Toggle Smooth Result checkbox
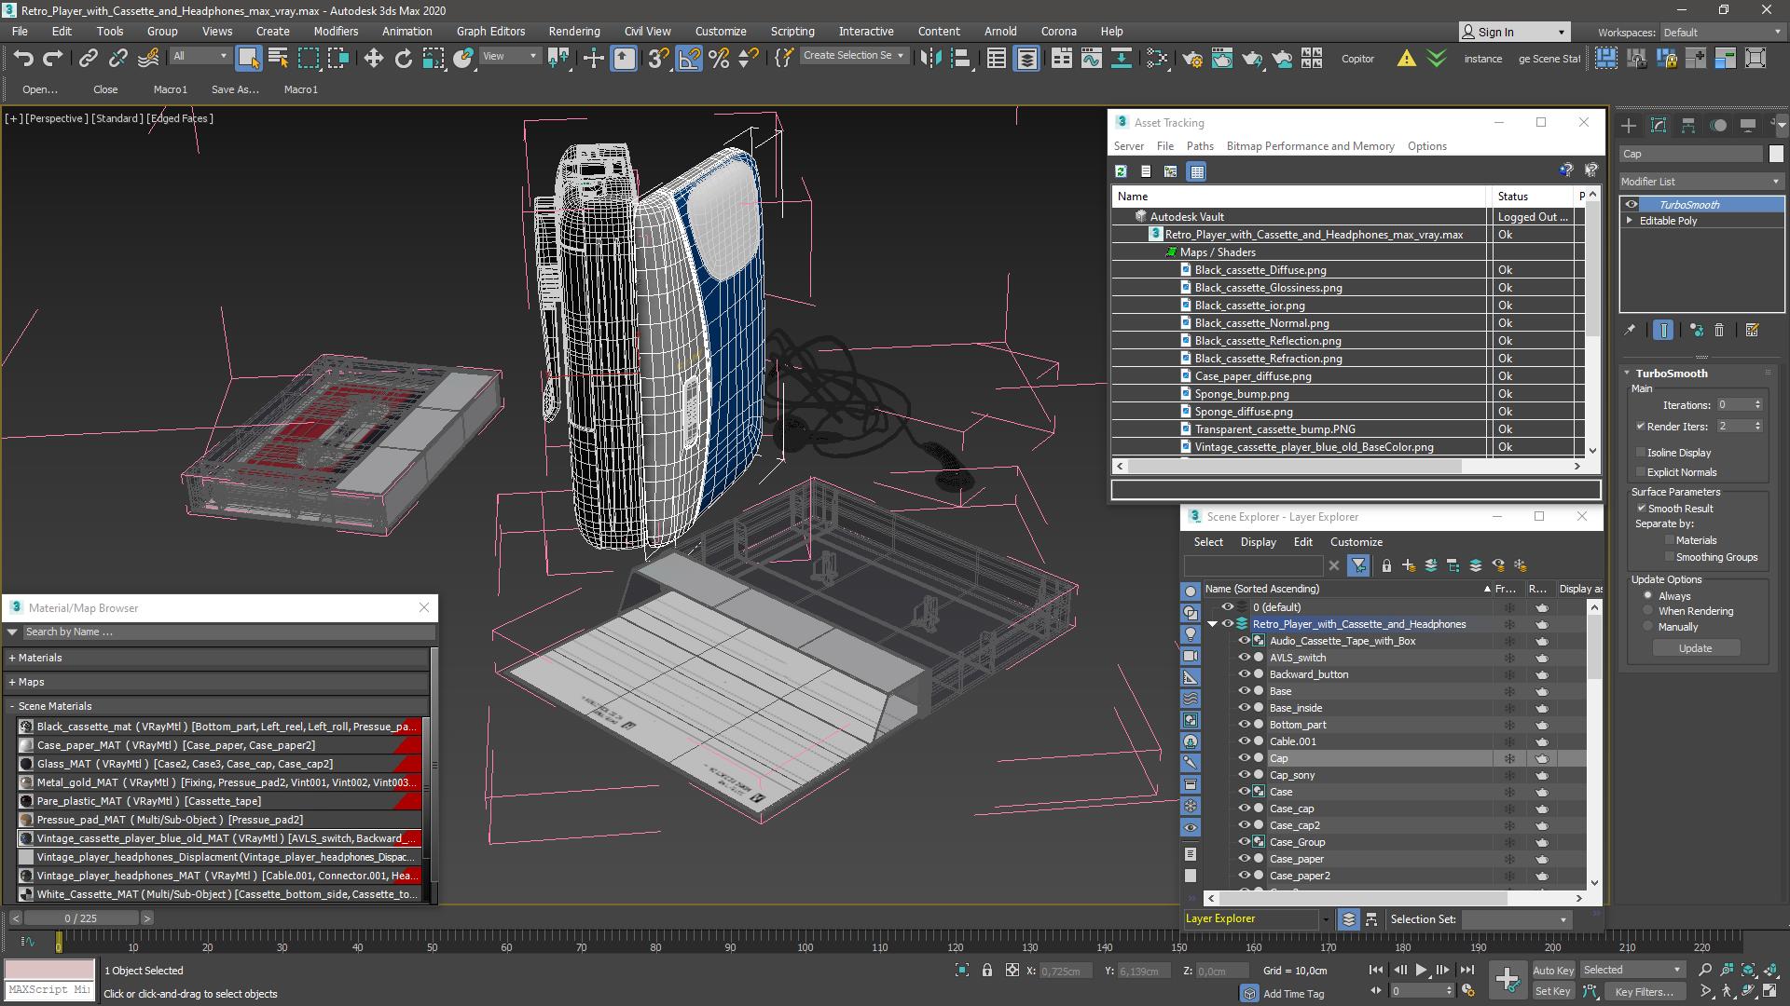Image resolution: width=1790 pixels, height=1006 pixels. tap(1642, 509)
